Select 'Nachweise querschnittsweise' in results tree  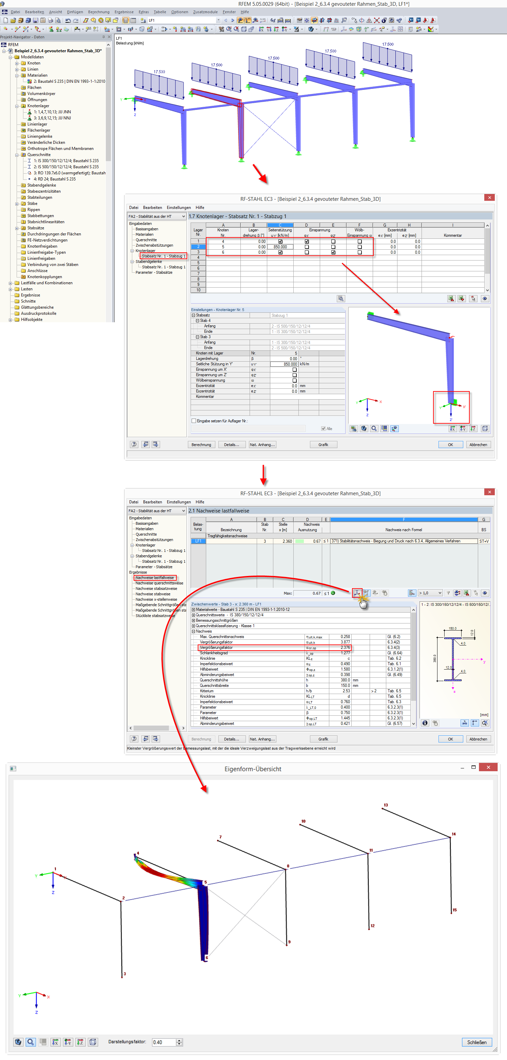pyautogui.click(x=159, y=583)
